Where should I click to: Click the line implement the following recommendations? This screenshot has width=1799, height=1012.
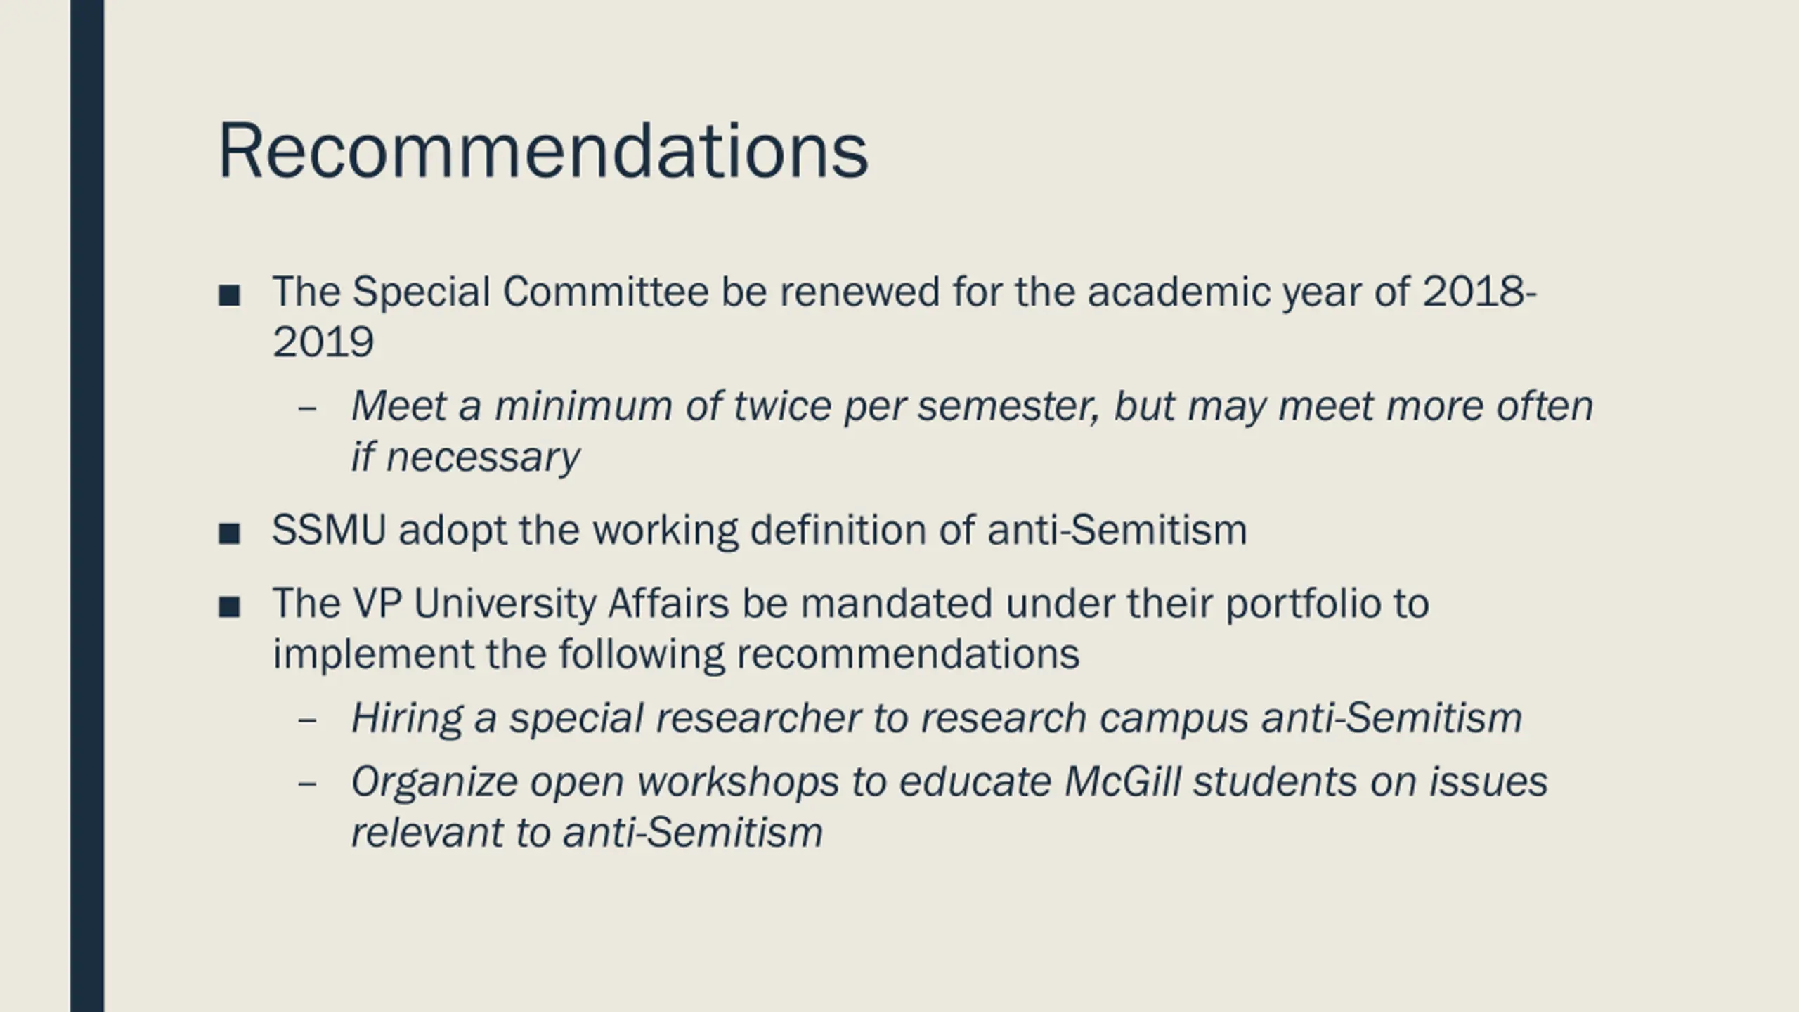pos(676,654)
